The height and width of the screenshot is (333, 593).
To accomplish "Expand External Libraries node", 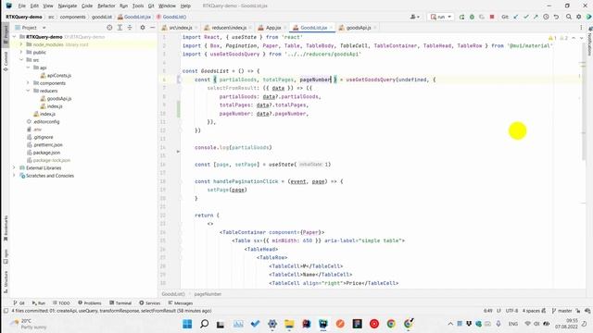I will coord(15,168).
